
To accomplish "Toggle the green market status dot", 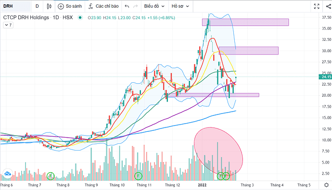I will 80,18.
